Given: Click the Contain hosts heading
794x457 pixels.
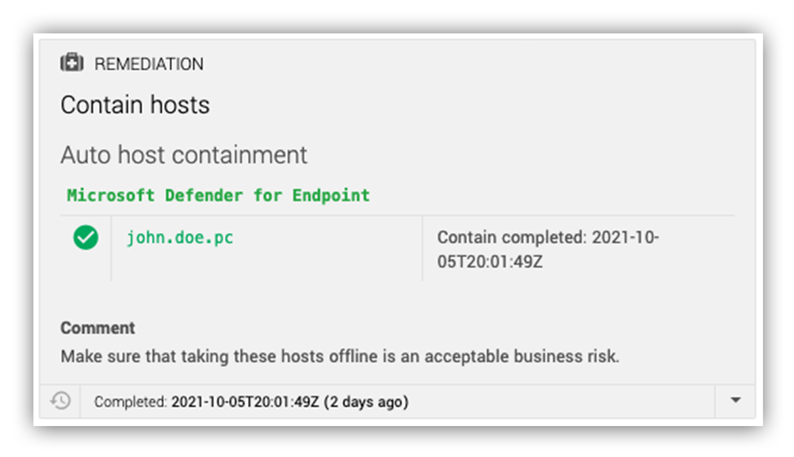Looking at the screenshot, I should (x=135, y=105).
